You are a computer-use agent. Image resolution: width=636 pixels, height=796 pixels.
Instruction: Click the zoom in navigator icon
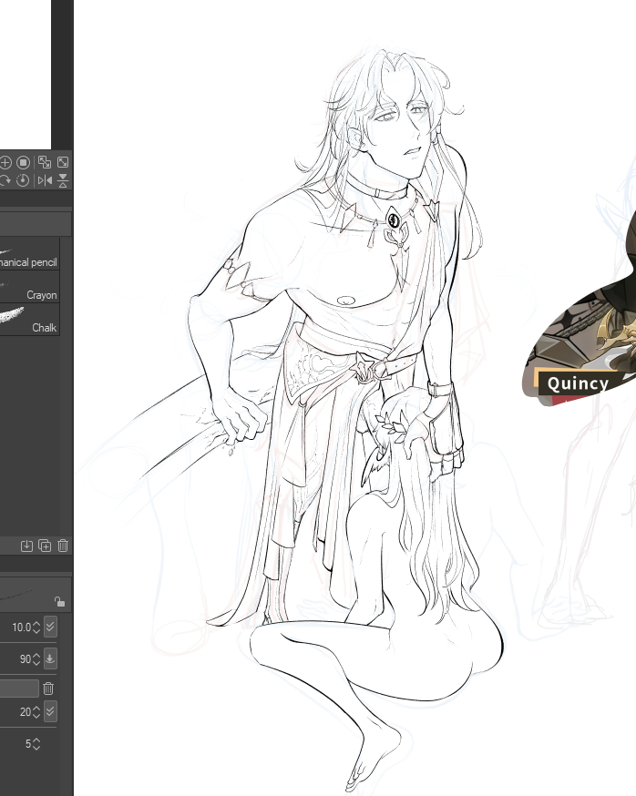[x=5, y=163]
